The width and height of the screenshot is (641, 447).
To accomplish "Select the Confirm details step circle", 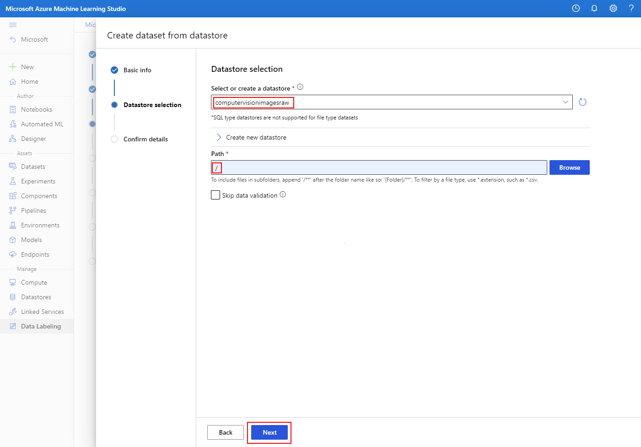I will [114, 139].
